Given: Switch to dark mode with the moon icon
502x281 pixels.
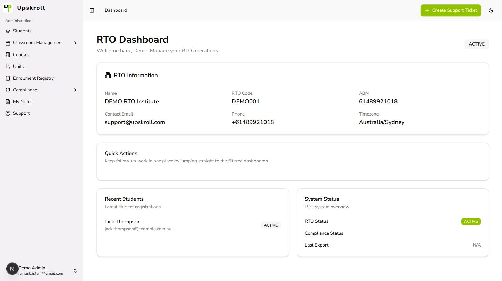Looking at the screenshot, I should 491,10.
